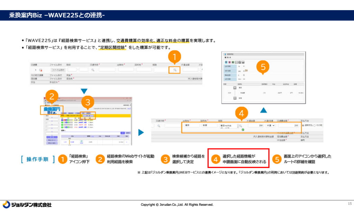Click the Copyright Jorudan Co.,Ltd. footer text
This screenshot has width=354, height=219.
(177, 204)
